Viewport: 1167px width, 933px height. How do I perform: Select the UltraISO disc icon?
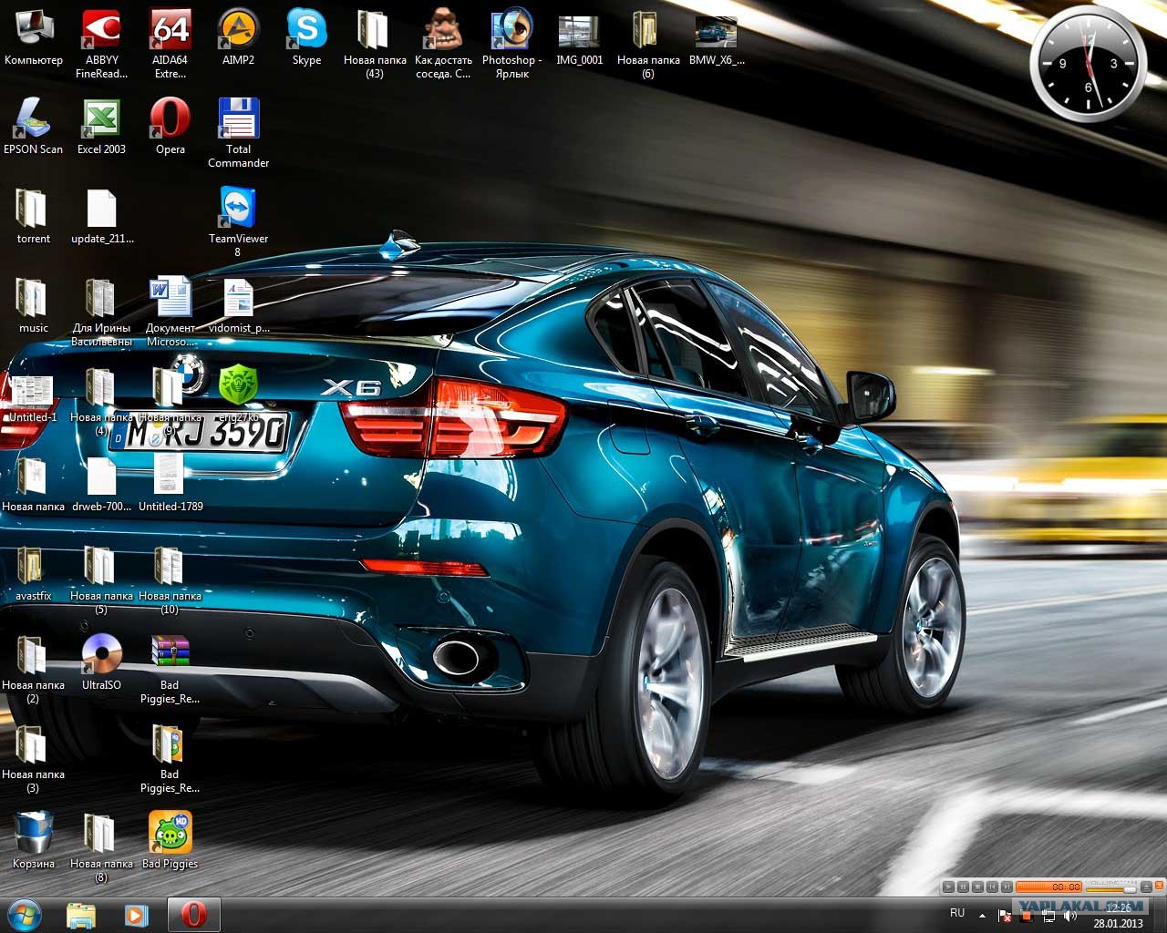101,654
